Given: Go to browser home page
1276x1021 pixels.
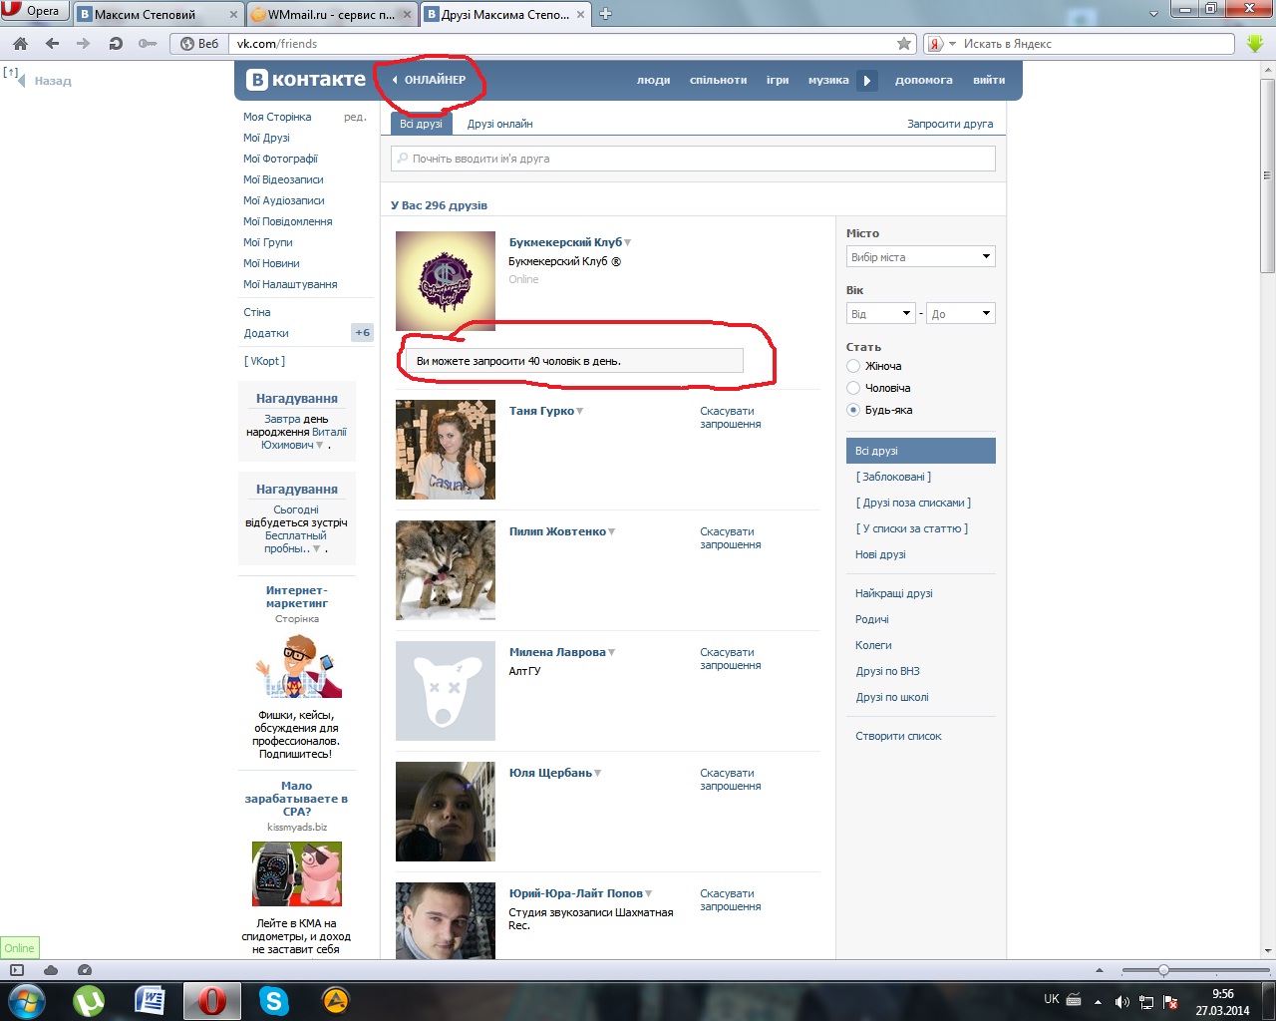Looking at the screenshot, I should [x=20, y=44].
